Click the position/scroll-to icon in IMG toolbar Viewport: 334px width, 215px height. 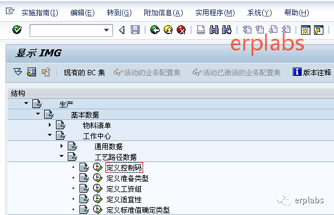click(32, 72)
